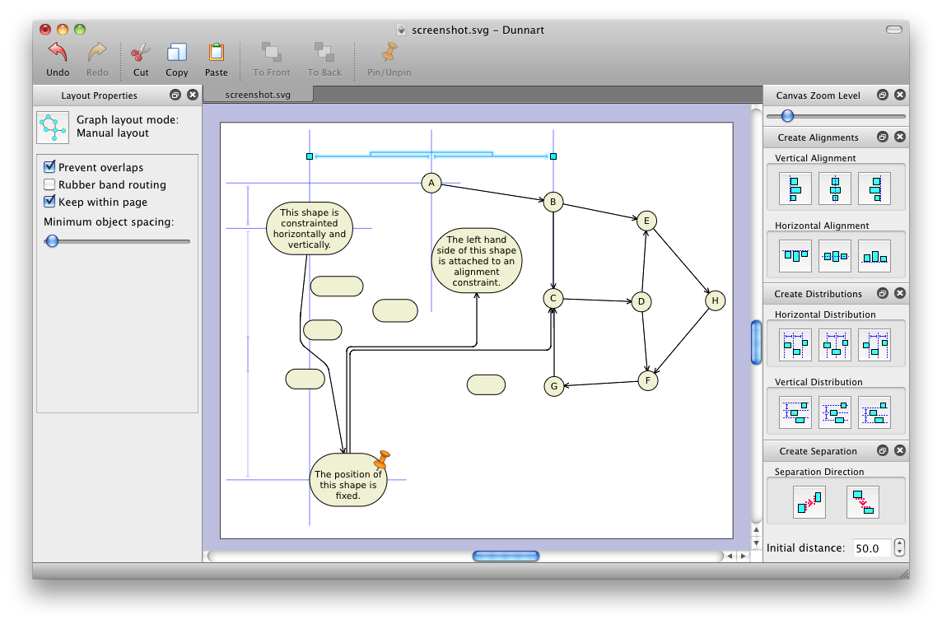Float the Create Alignments panel
Image resolution: width=942 pixels, height=624 pixels.
[x=883, y=137]
